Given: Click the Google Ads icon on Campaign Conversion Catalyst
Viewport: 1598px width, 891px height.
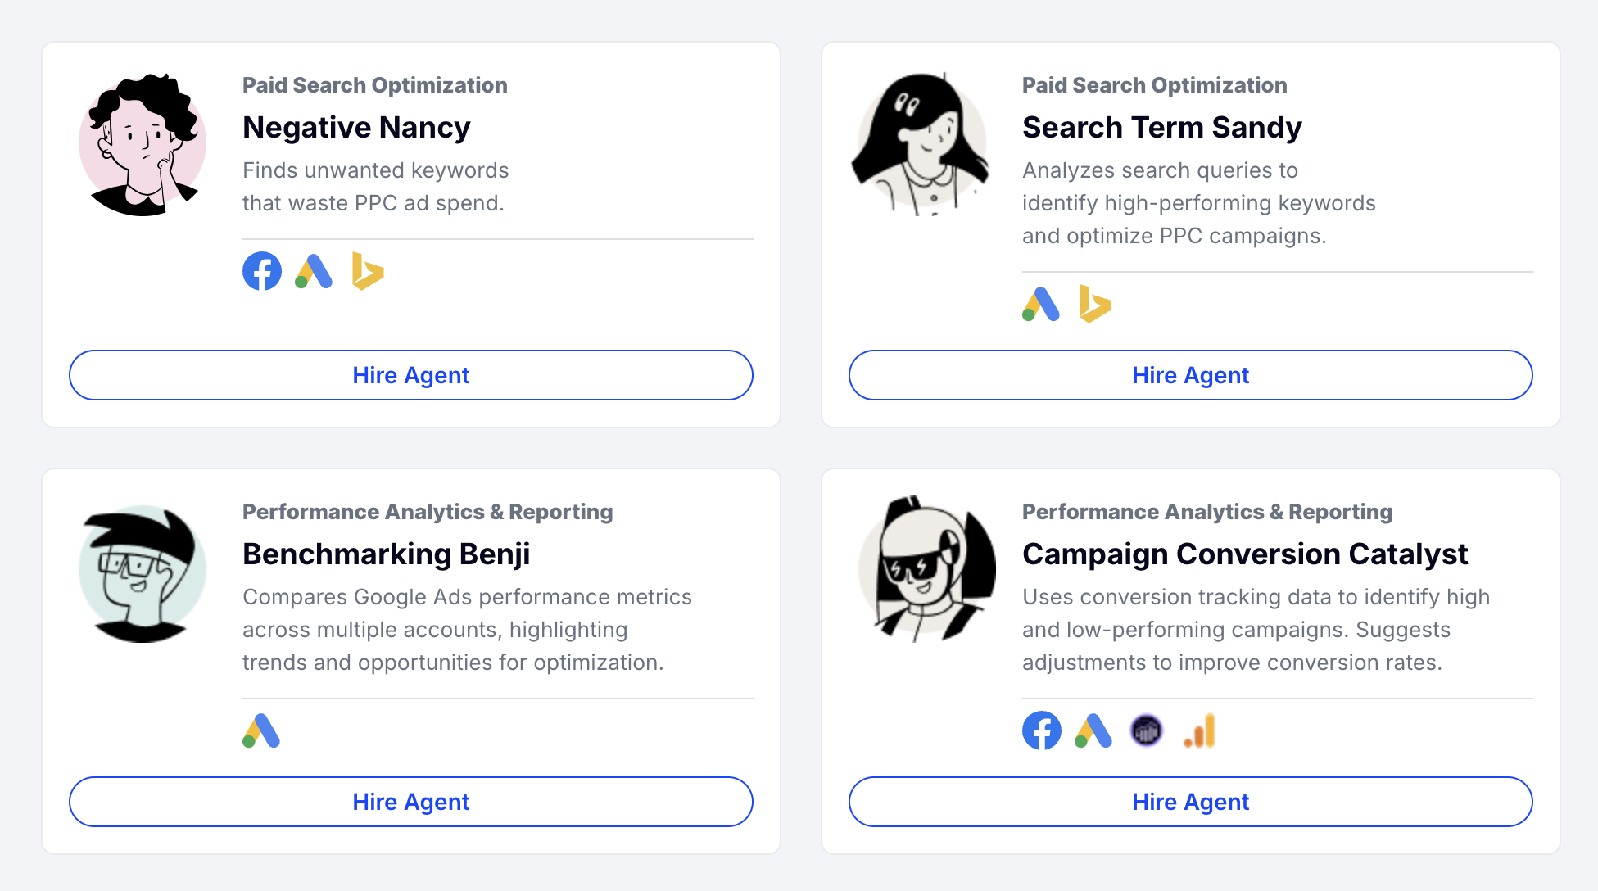Looking at the screenshot, I should tap(1093, 730).
